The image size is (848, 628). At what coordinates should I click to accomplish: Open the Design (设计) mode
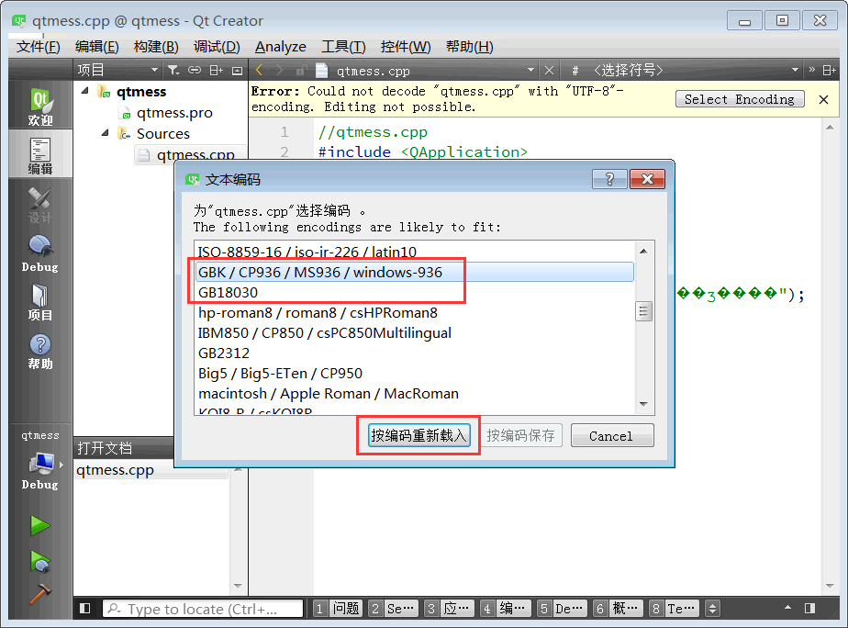tap(40, 205)
